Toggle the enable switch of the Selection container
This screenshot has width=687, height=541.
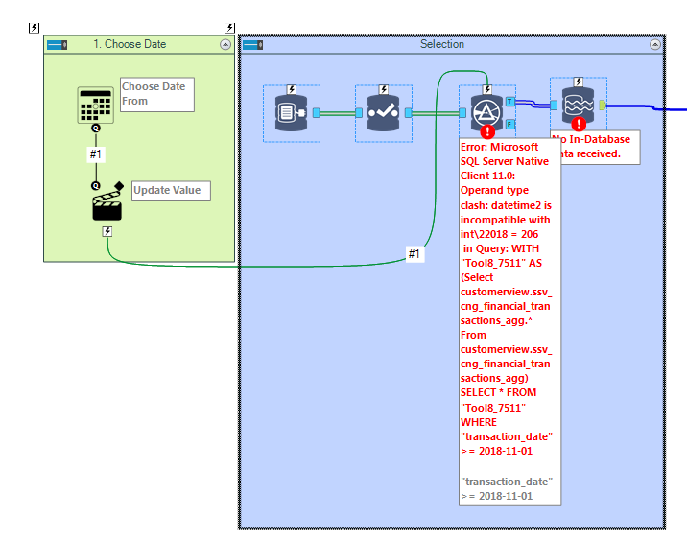coord(252,45)
